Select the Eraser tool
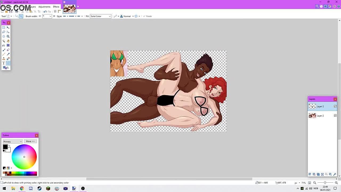 point(8,50)
